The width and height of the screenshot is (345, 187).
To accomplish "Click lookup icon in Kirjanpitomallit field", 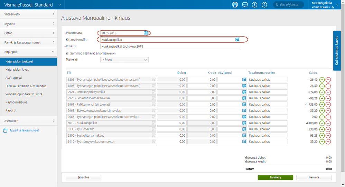I will pos(237,40).
